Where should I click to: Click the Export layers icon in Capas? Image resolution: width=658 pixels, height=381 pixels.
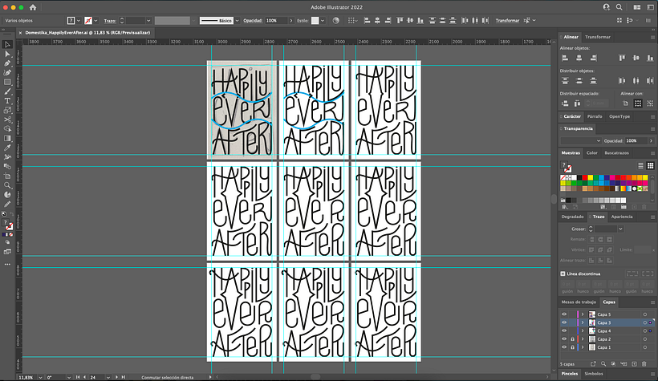(x=593, y=364)
